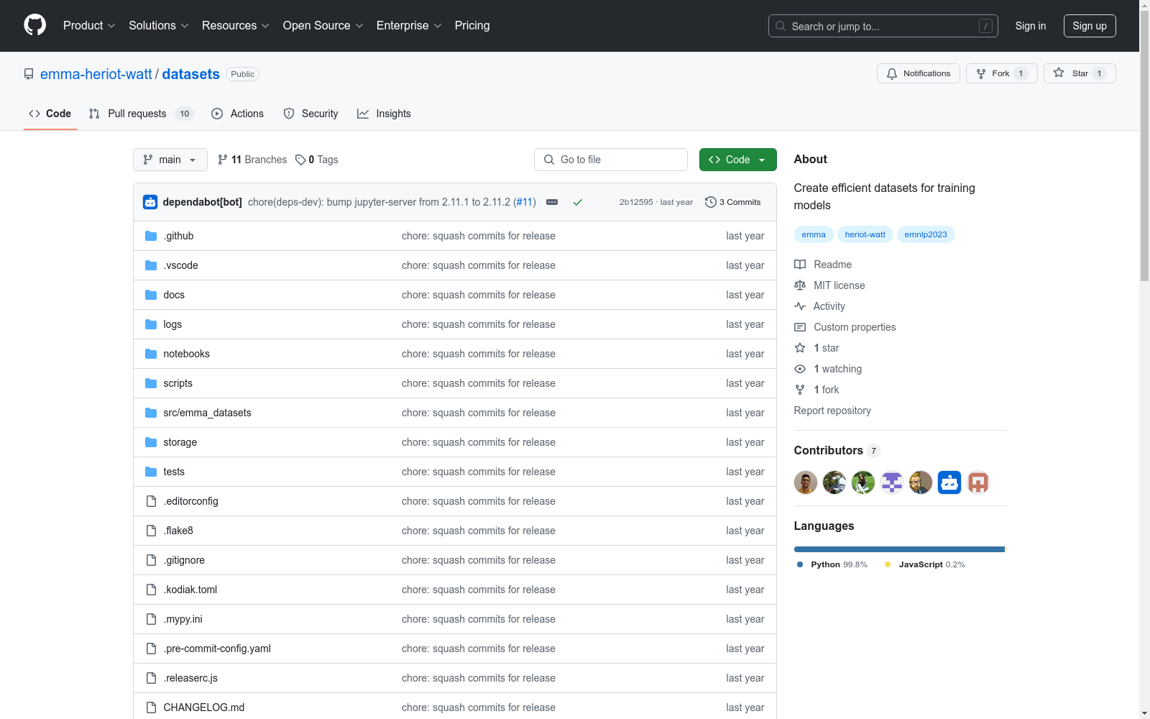Expand the Solutions dropdown
The height and width of the screenshot is (719, 1150).
[x=159, y=25]
